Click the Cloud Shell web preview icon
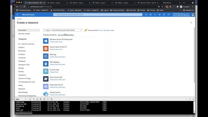This screenshot has height=117, width=208. [x=51, y=99]
